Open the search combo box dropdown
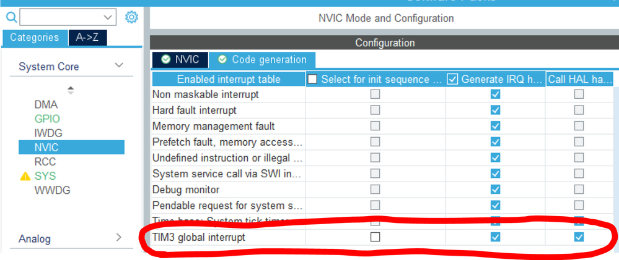 107,17
